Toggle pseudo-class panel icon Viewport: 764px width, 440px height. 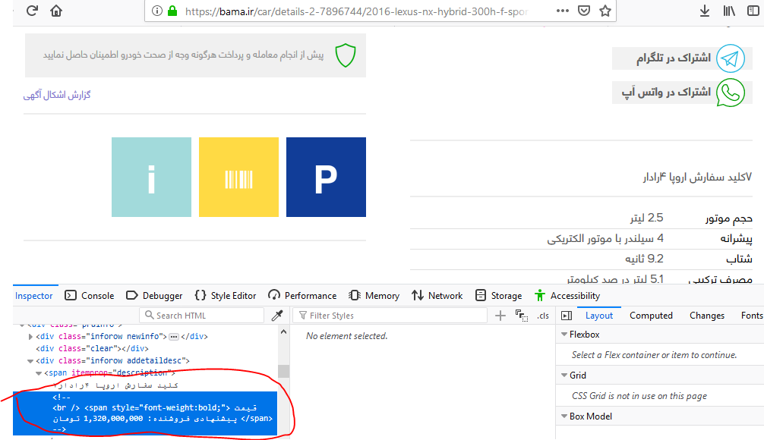522,316
